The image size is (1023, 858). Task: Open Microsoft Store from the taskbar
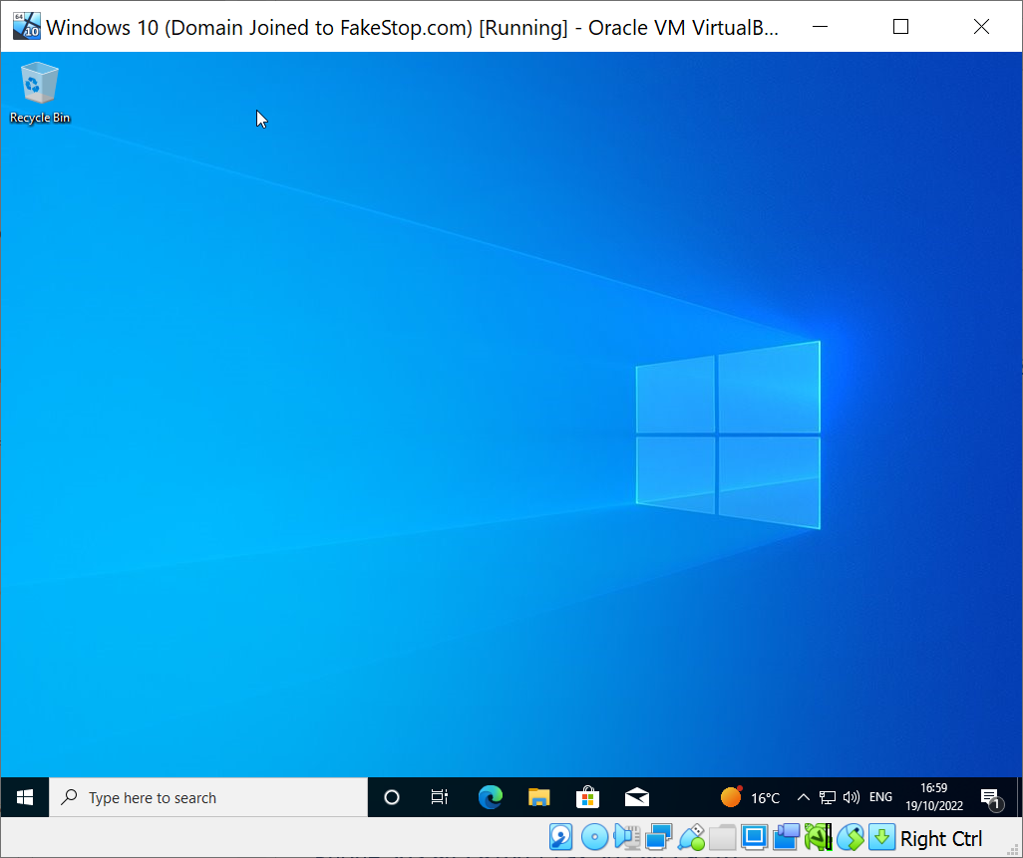click(587, 797)
